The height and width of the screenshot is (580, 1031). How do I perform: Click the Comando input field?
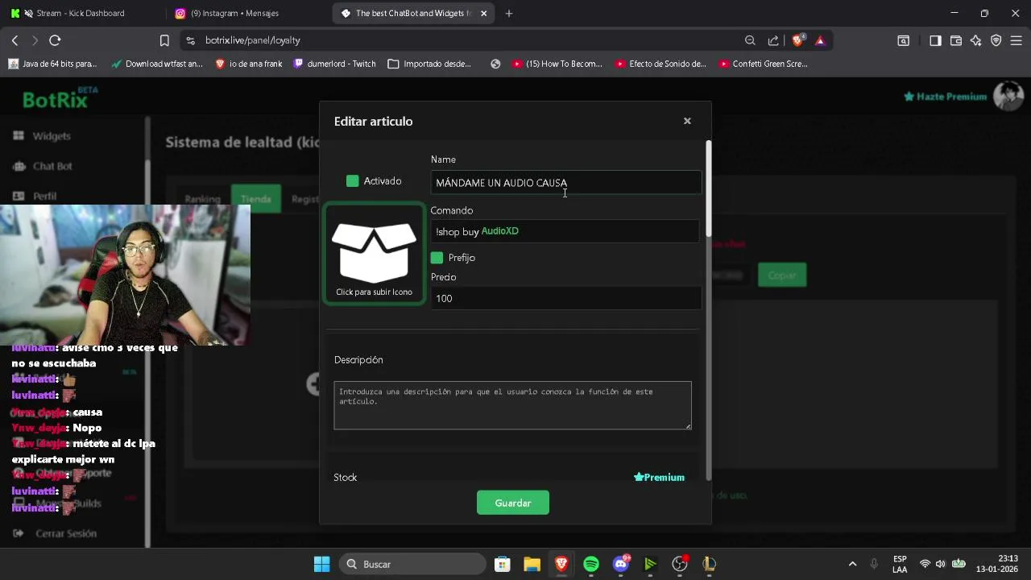pos(565,231)
